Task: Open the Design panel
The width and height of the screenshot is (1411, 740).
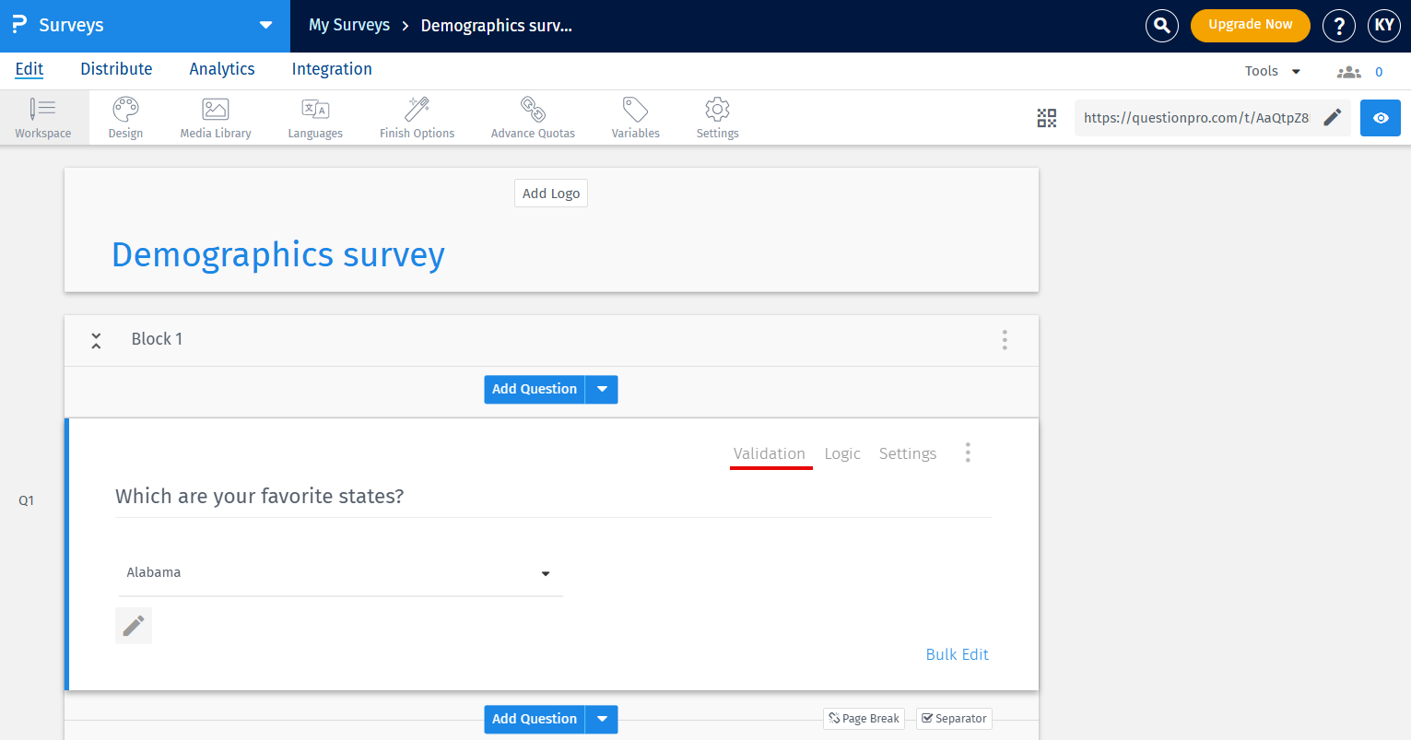Action: pyautogui.click(x=125, y=117)
